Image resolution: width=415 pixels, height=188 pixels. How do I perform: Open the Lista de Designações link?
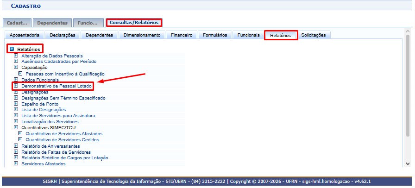44,110
